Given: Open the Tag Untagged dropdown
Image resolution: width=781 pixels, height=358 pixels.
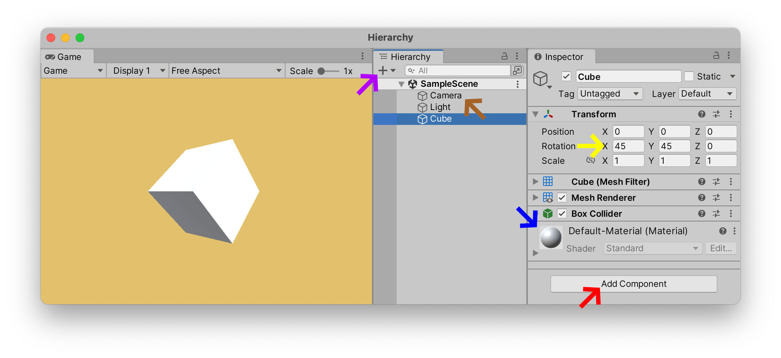Looking at the screenshot, I should tap(610, 94).
